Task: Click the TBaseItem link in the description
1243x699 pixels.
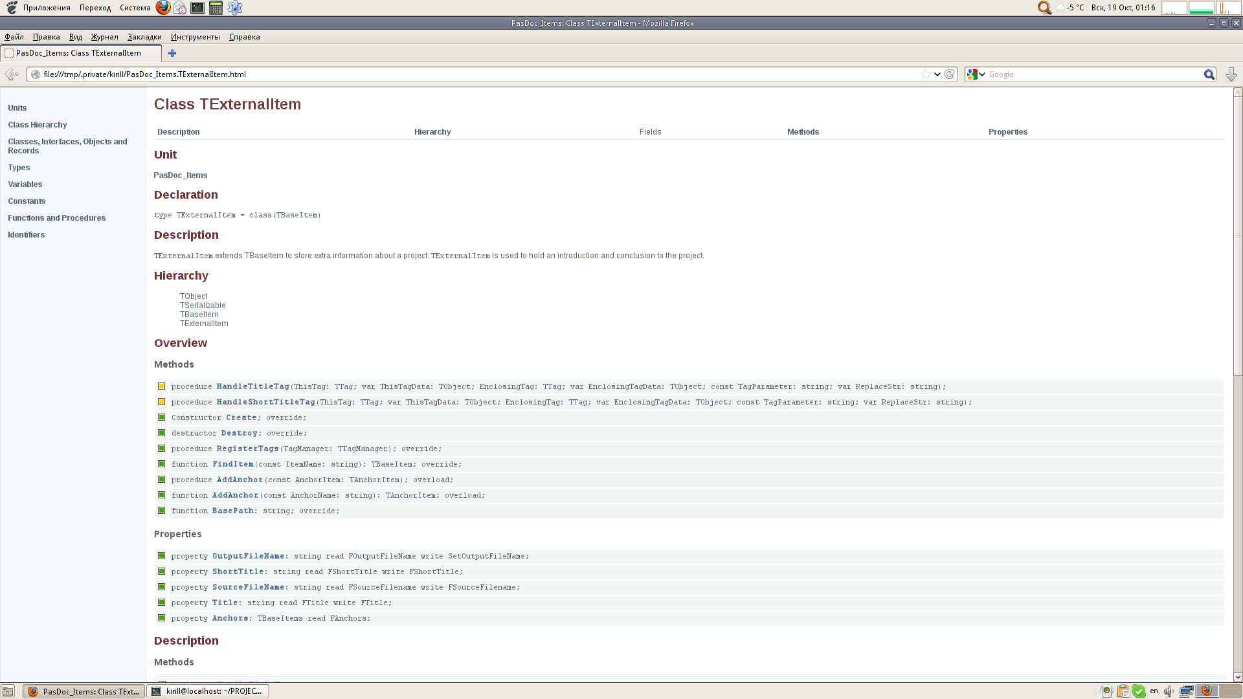Action: click(x=263, y=256)
